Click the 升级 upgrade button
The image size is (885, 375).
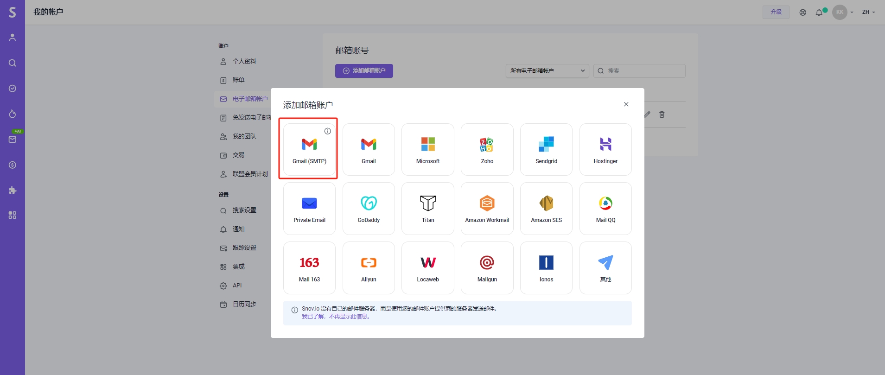(x=776, y=12)
